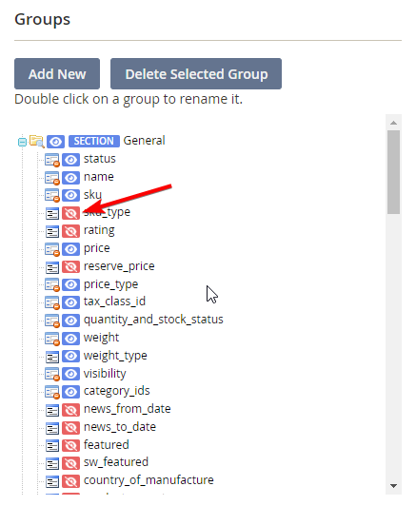Viewport: 416px width, 506px height.
Task: Collapse the General section tree node
Action: 22,142
